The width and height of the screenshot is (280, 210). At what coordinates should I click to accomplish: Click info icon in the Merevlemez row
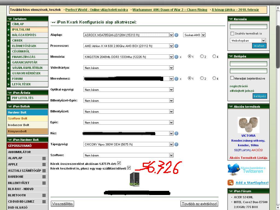coord(176,79)
